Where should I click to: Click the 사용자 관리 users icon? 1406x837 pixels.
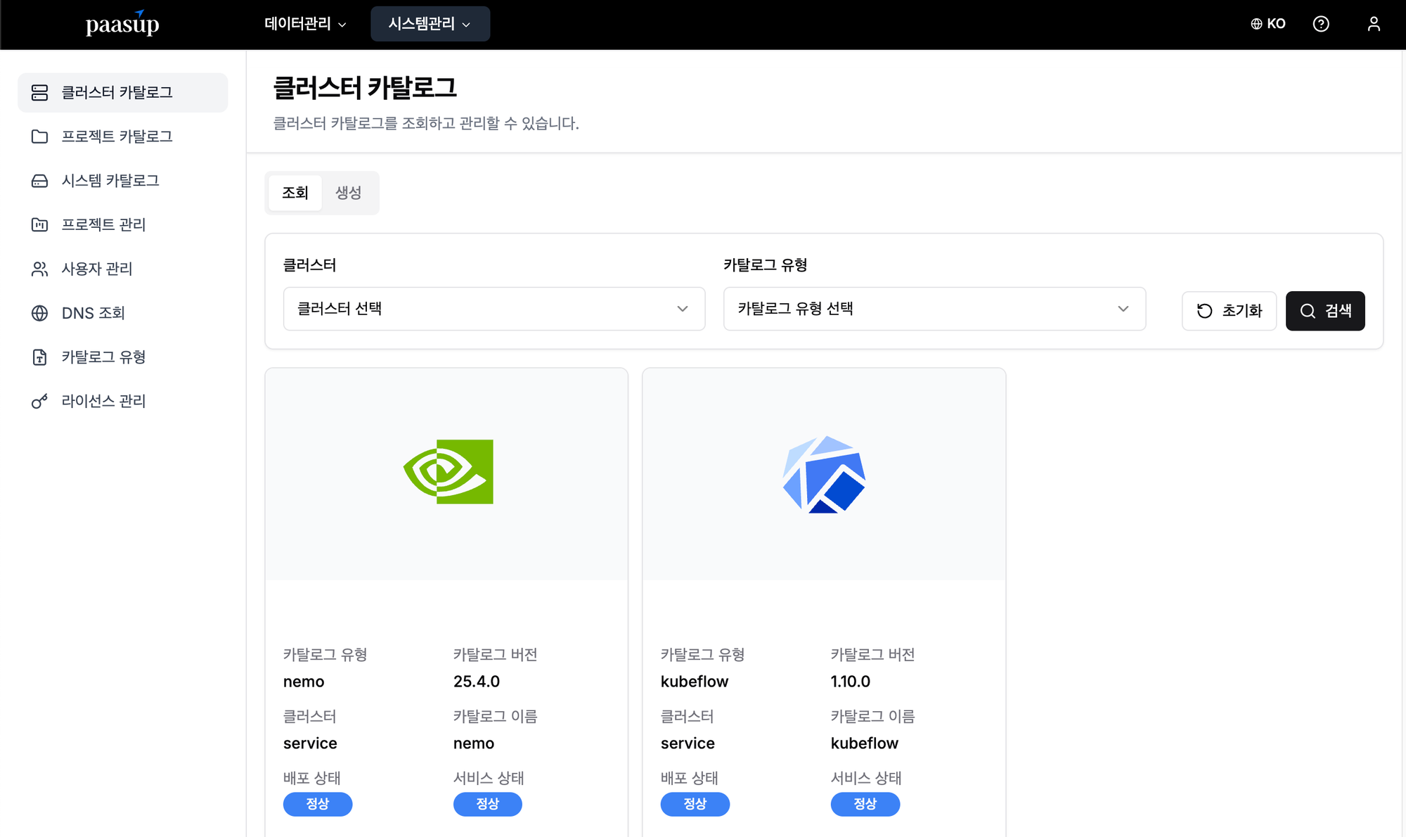[x=39, y=269]
